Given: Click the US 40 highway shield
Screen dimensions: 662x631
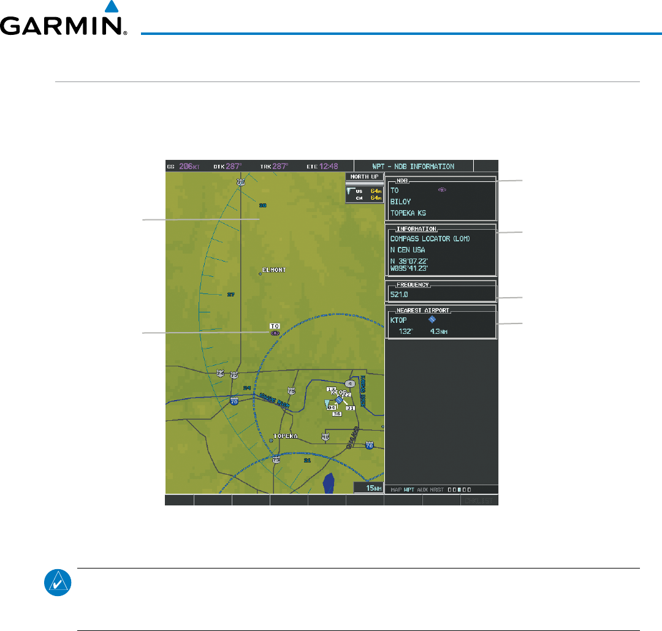Looking at the screenshot, I should (x=325, y=437).
